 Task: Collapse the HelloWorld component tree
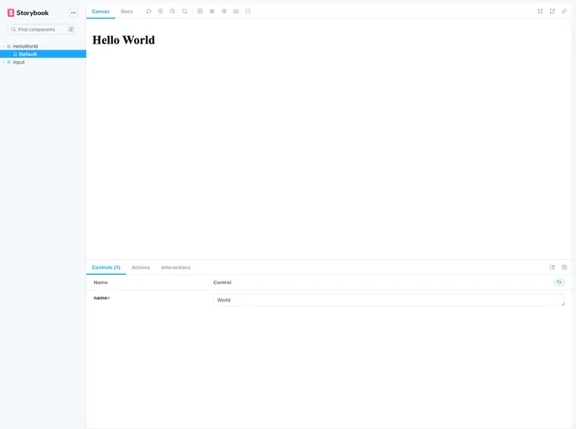25,46
